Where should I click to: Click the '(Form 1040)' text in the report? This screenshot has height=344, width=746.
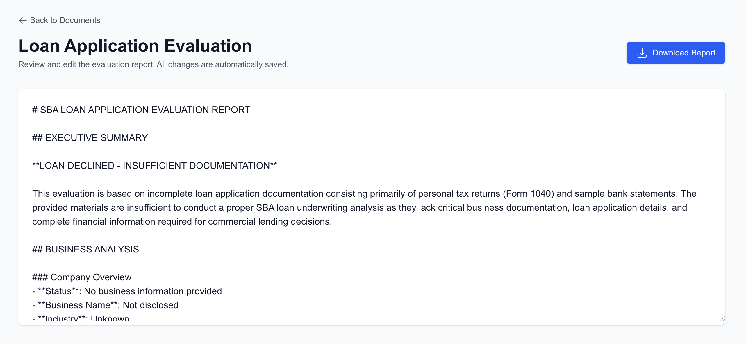tap(528, 193)
